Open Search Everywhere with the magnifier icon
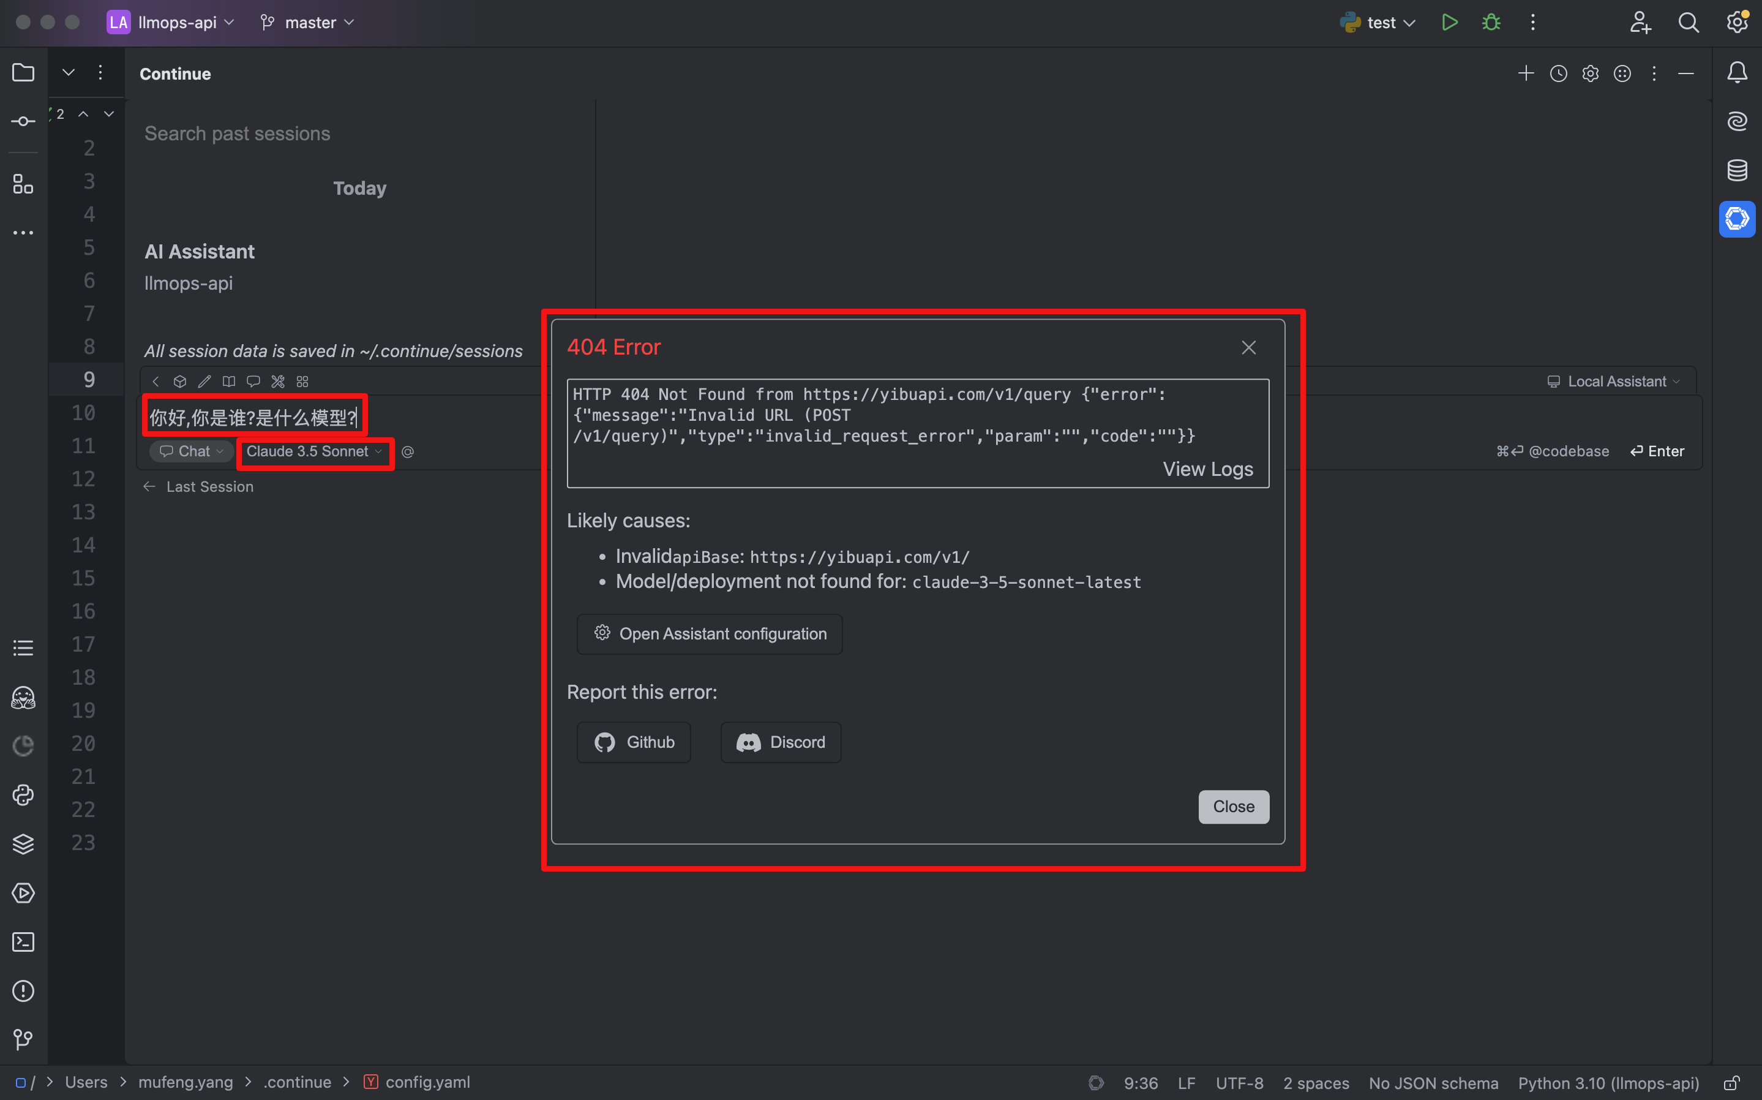 coord(1689,23)
